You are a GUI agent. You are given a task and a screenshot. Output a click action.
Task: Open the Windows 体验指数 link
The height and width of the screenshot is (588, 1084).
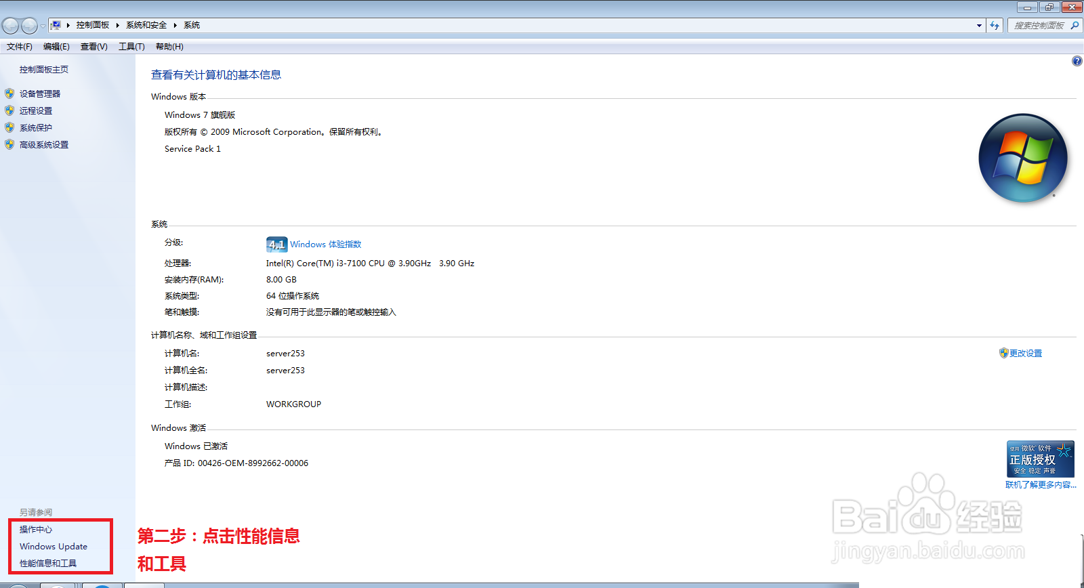point(326,245)
